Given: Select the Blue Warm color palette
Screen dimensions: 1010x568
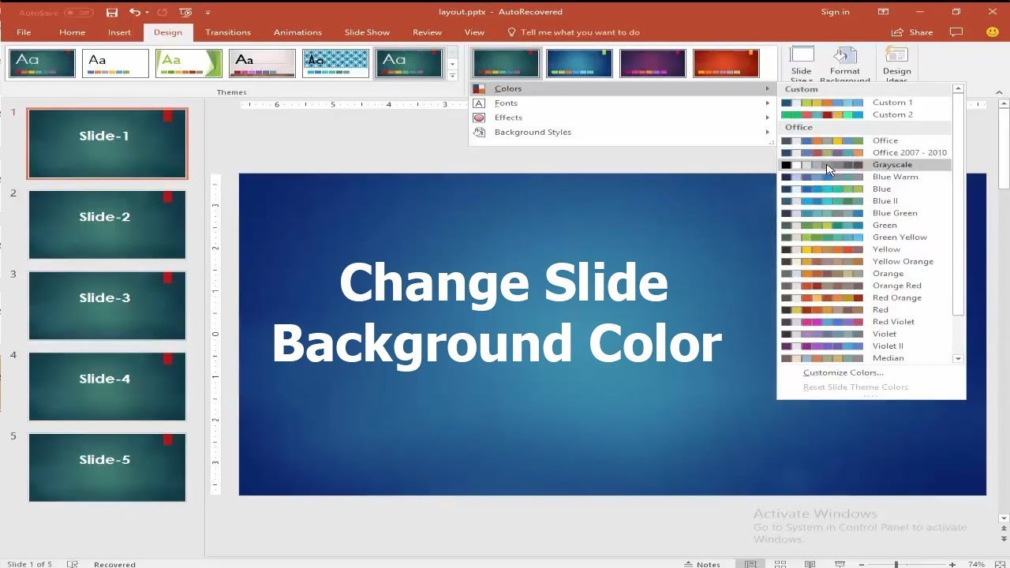Looking at the screenshot, I should [896, 176].
